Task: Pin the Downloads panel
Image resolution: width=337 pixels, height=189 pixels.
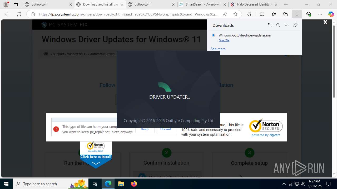Action: [295, 25]
